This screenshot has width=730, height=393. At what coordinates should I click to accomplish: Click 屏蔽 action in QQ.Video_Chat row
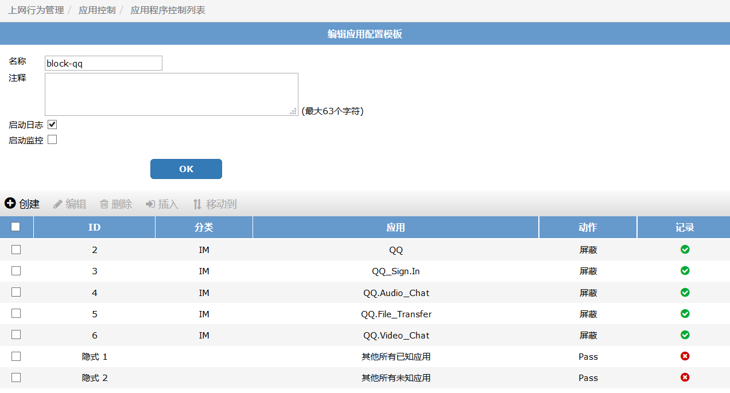[588, 335]
